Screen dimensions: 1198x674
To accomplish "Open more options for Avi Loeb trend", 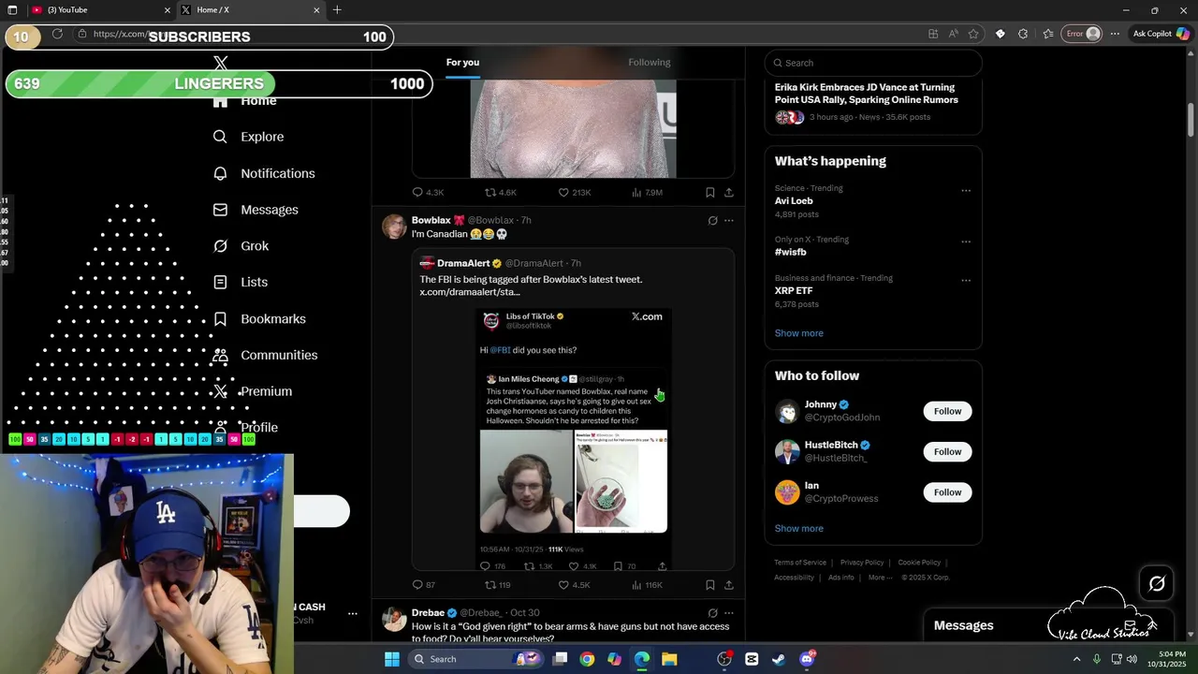I will [966, 191].
